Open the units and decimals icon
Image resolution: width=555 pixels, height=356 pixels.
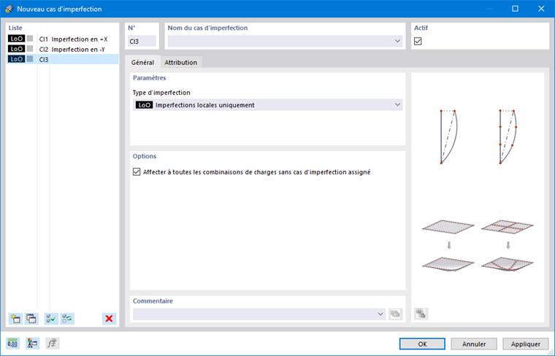[12, 343]
